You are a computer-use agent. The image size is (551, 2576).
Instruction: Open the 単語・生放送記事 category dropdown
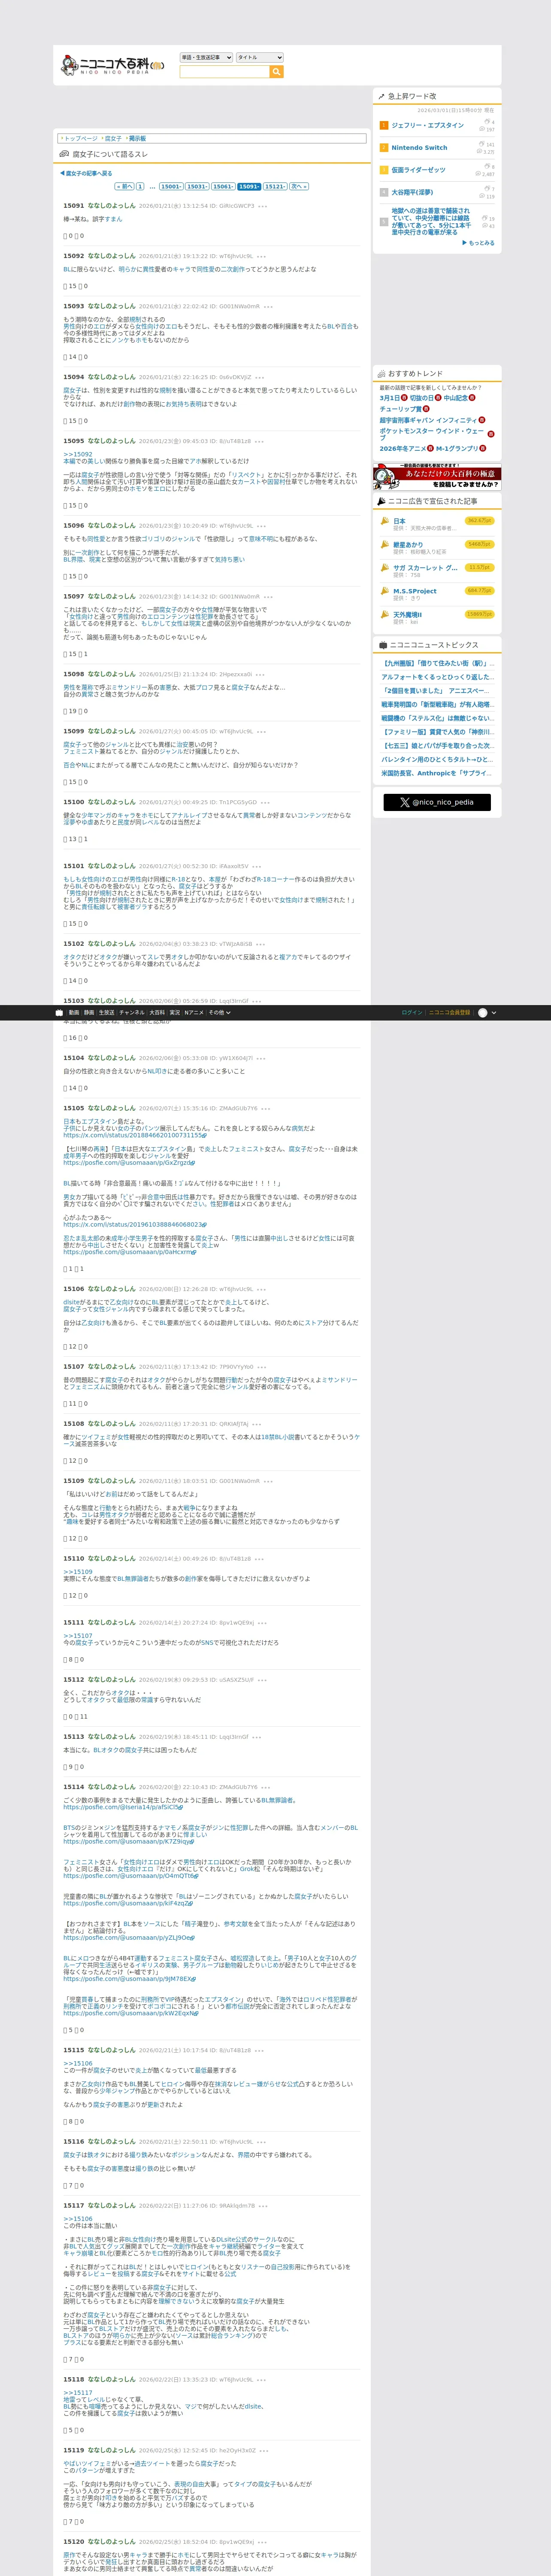click(x=206, y=57)
